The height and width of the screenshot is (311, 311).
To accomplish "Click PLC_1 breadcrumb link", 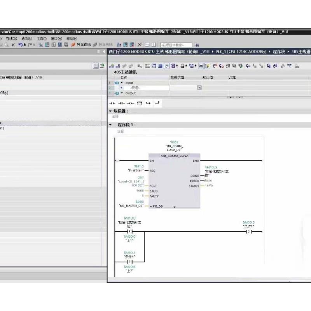I will point(241,52).
